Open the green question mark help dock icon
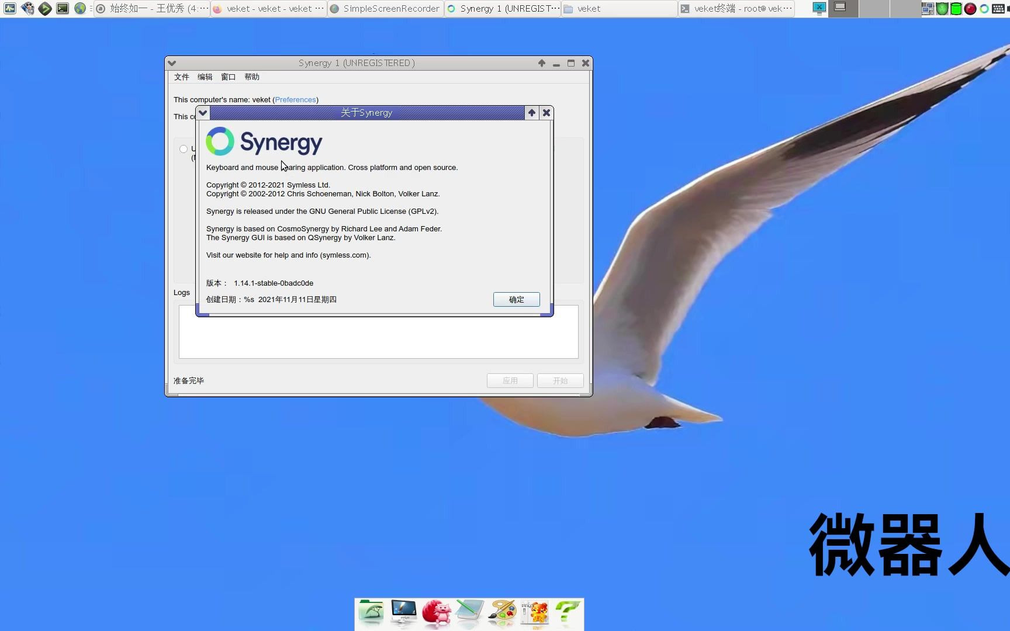1010x631 pixels. [x=568, y=613]
